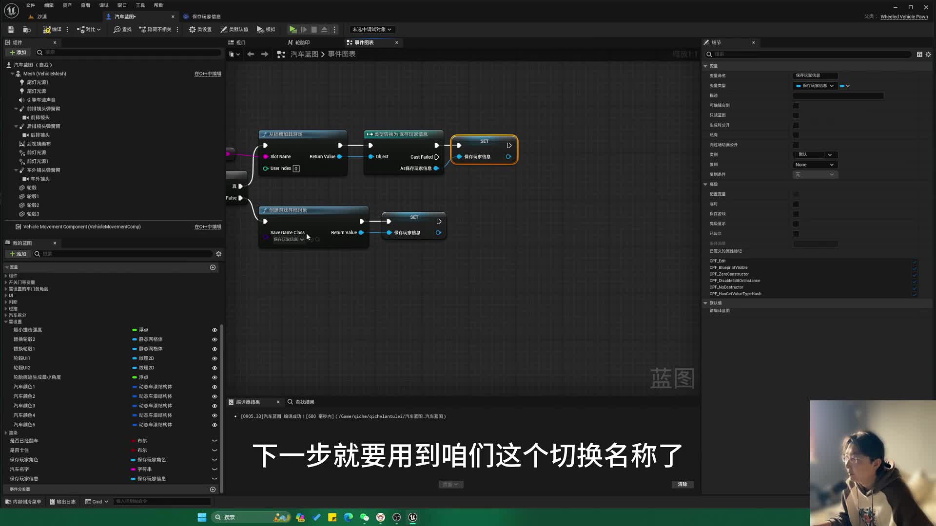Click the Browse to asset icon in toolbar
Screen dimensions: 936x526
click(27, 30)
